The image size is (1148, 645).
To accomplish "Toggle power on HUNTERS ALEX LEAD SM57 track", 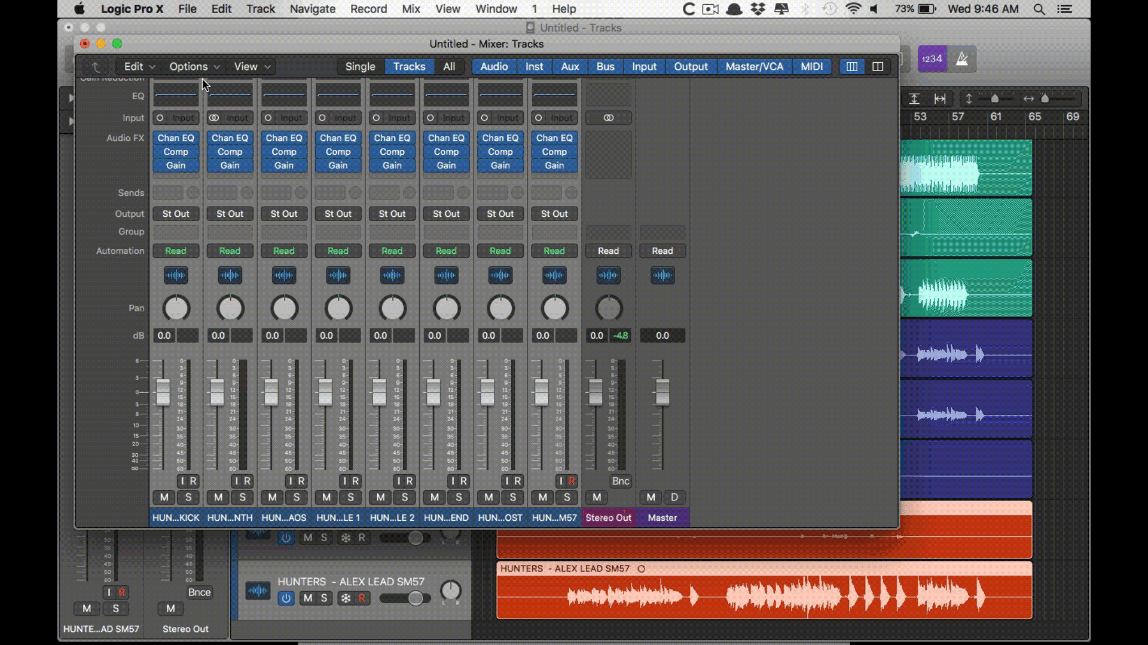I will (286, 598).
